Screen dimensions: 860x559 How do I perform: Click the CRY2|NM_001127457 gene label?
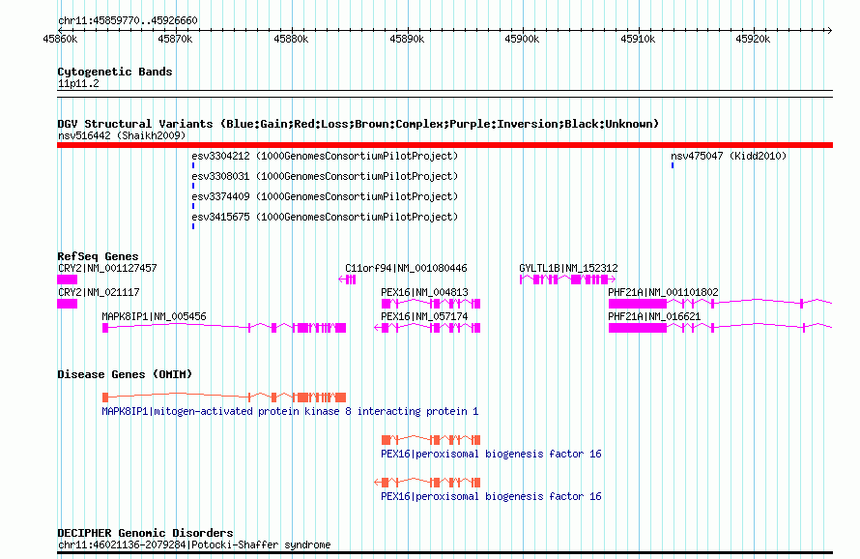(x=107, y=268)
